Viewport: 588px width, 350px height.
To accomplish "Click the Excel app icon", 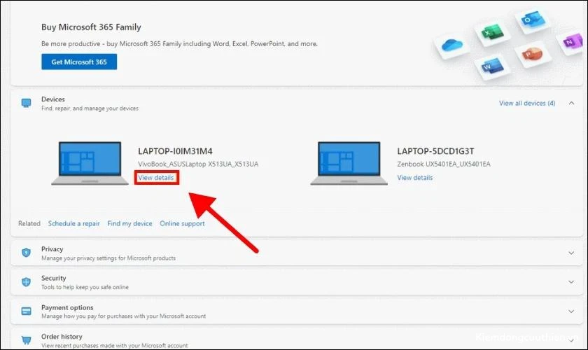I will pos(492,32).
